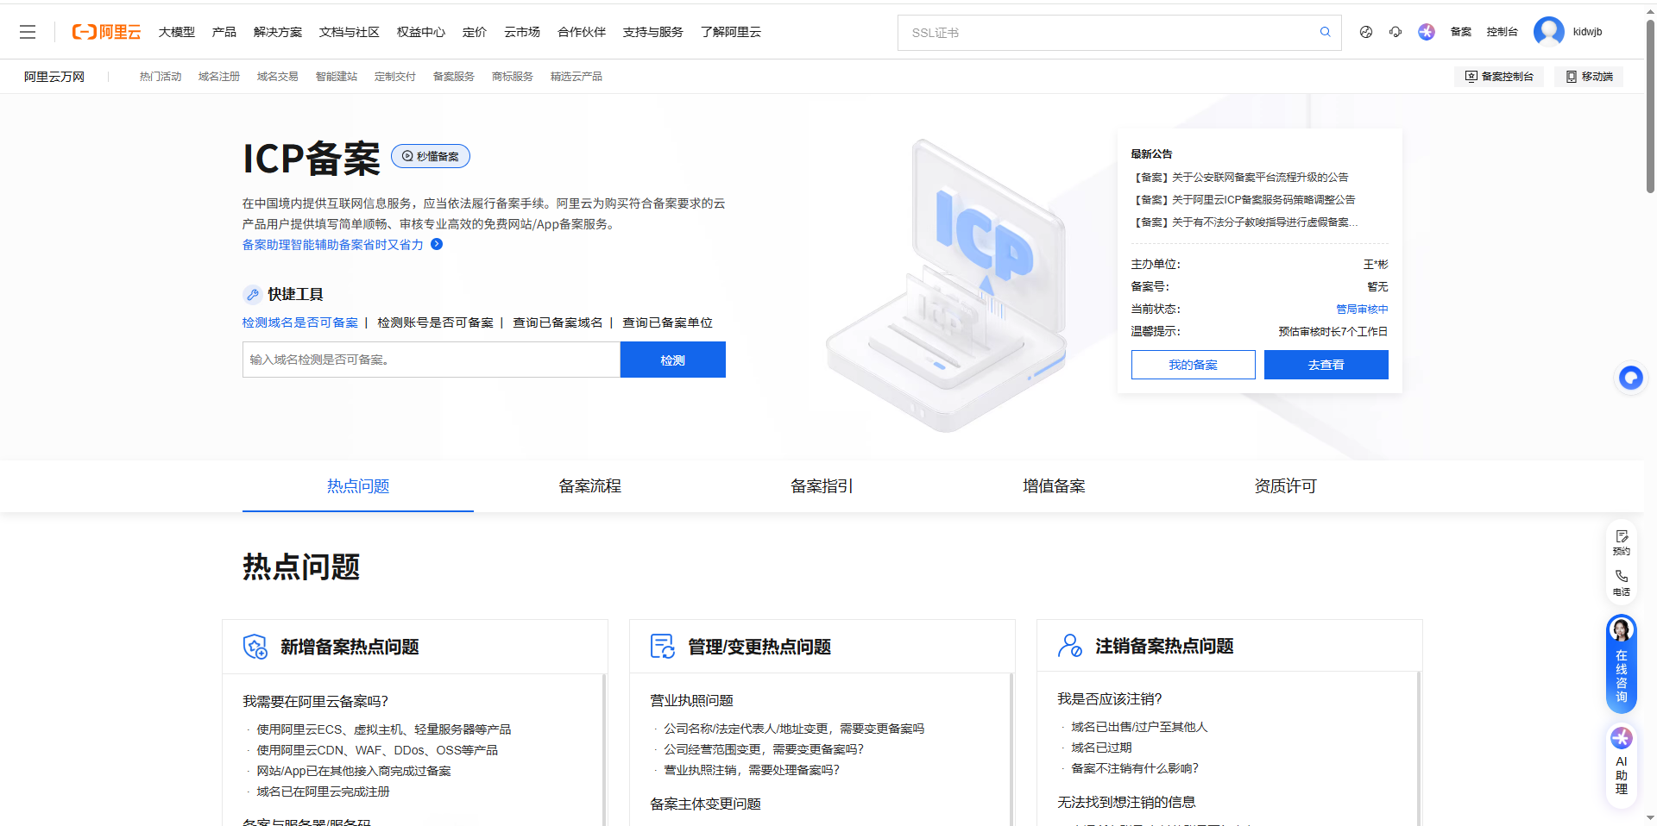Open 云市场 menu item

[522, 32]
